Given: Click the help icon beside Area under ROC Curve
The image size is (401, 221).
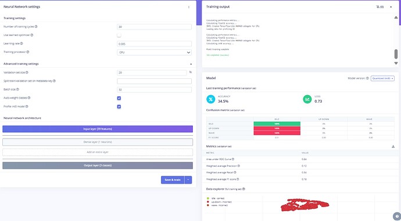Looking at the screenshot, I should tap(232, 160).
